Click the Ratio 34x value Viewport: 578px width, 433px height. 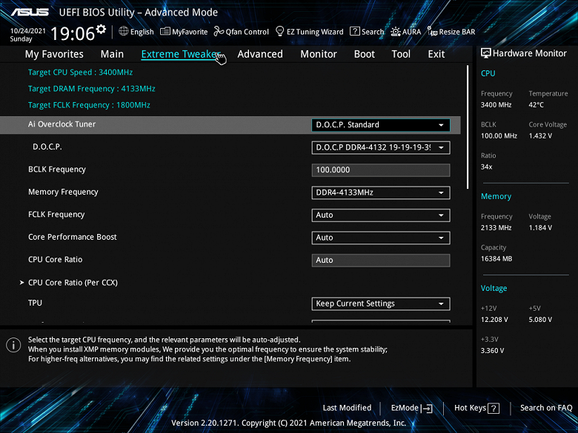[x=486, y=167]
